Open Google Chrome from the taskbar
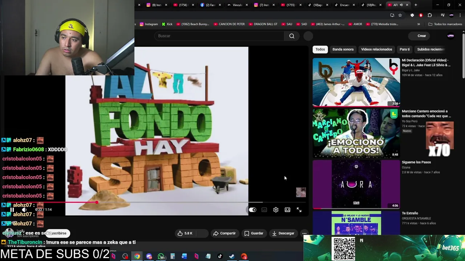The image size is (465, 261). (x=137, y=256)
